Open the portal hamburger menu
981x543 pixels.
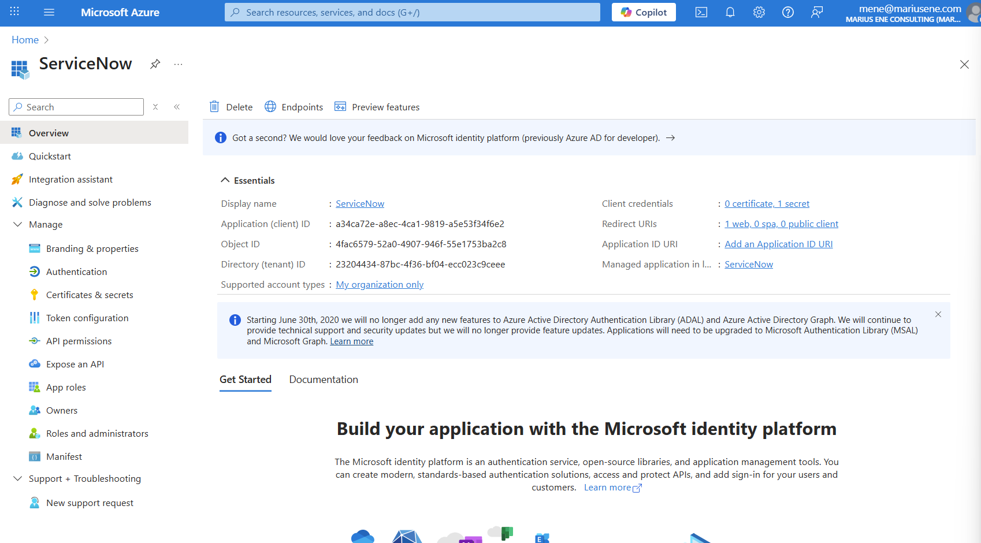tap(49, 12)
